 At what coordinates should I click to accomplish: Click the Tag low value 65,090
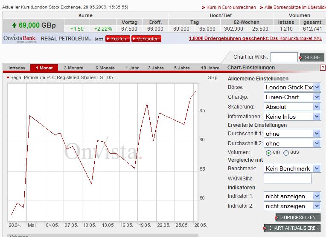[207, 29]
